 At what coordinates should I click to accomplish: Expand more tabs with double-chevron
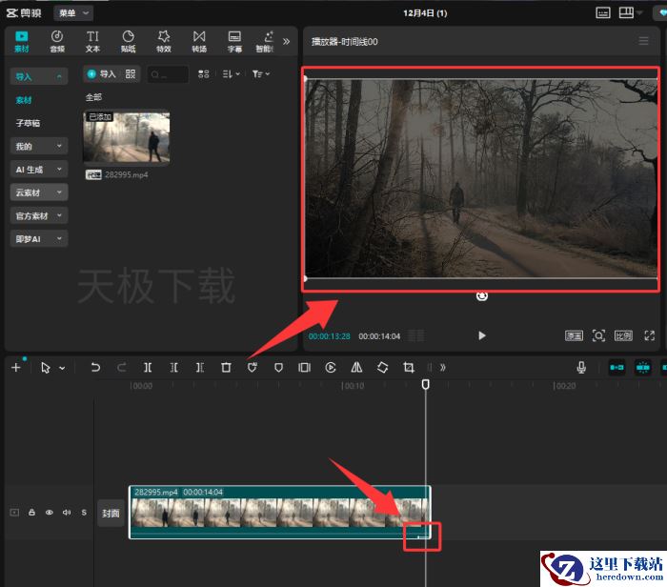(x=286, y=41)
